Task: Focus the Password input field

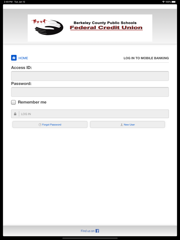Action: 90,92
